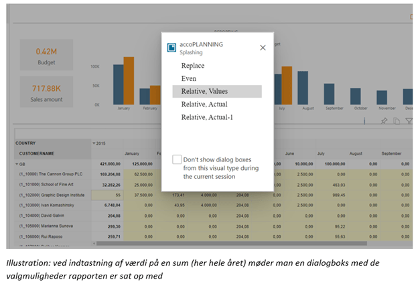Click the blue September bar in the chart

point(329,94)
